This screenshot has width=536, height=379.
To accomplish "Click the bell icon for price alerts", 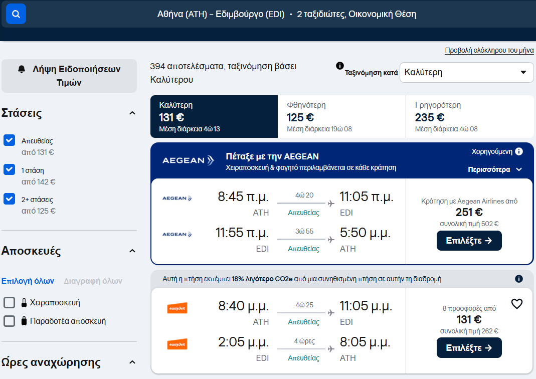I will [21, 69].
